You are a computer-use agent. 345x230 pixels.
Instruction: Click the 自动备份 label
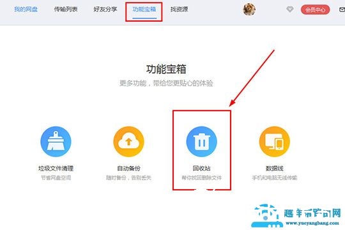(128, 169)
